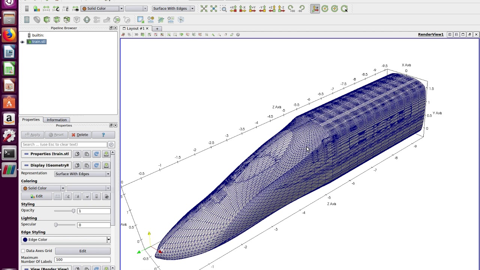
Task: Click the Edge Color swatch button
Action: 64,240
